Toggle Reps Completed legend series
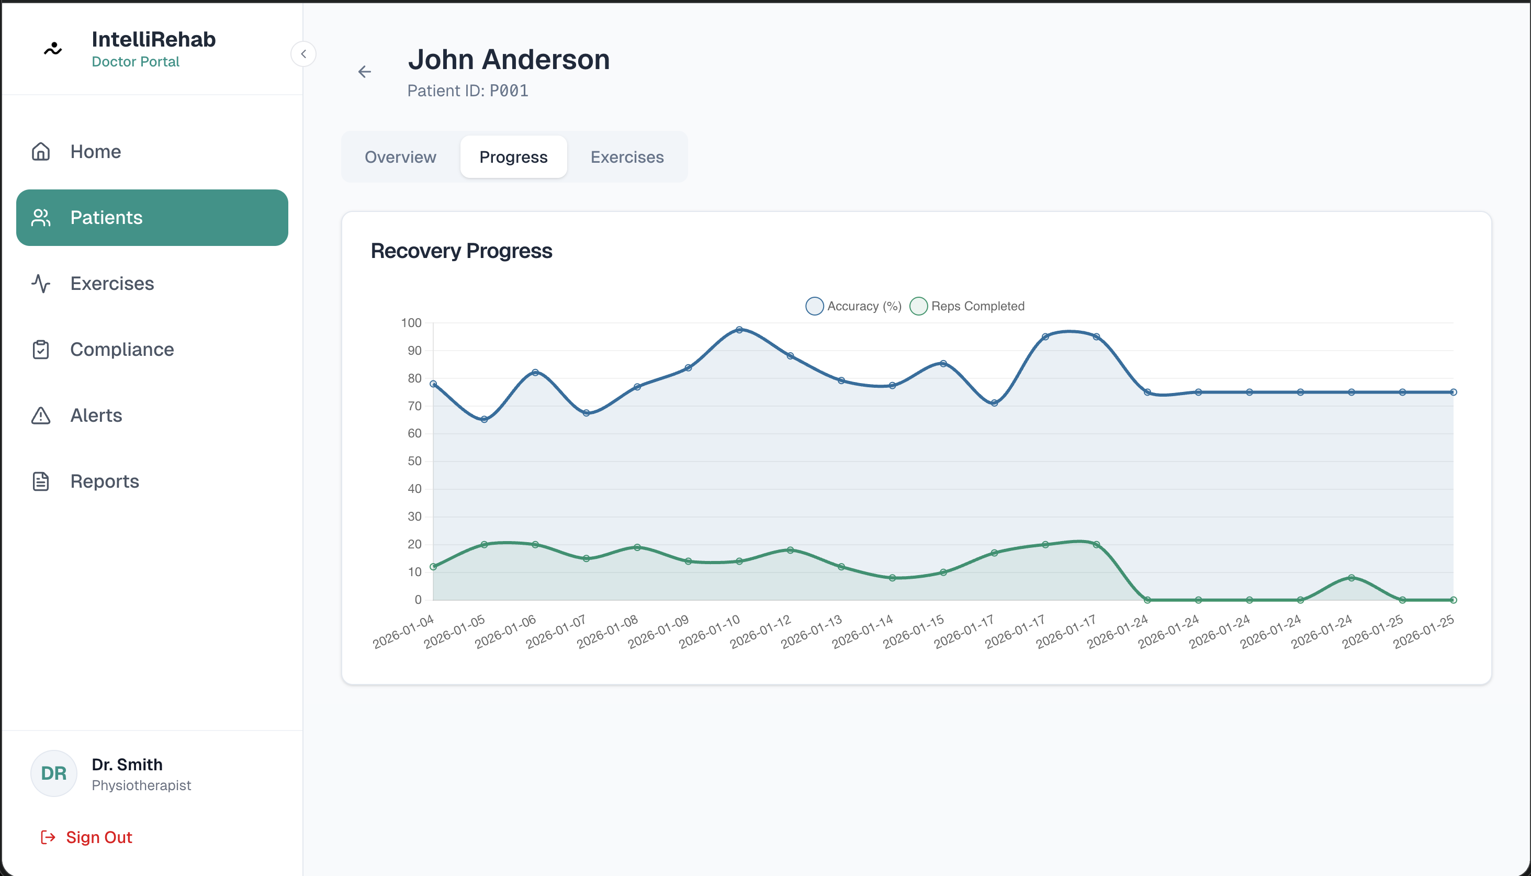Viewport: 1531px width, 876px height. [x=977, y=306]
